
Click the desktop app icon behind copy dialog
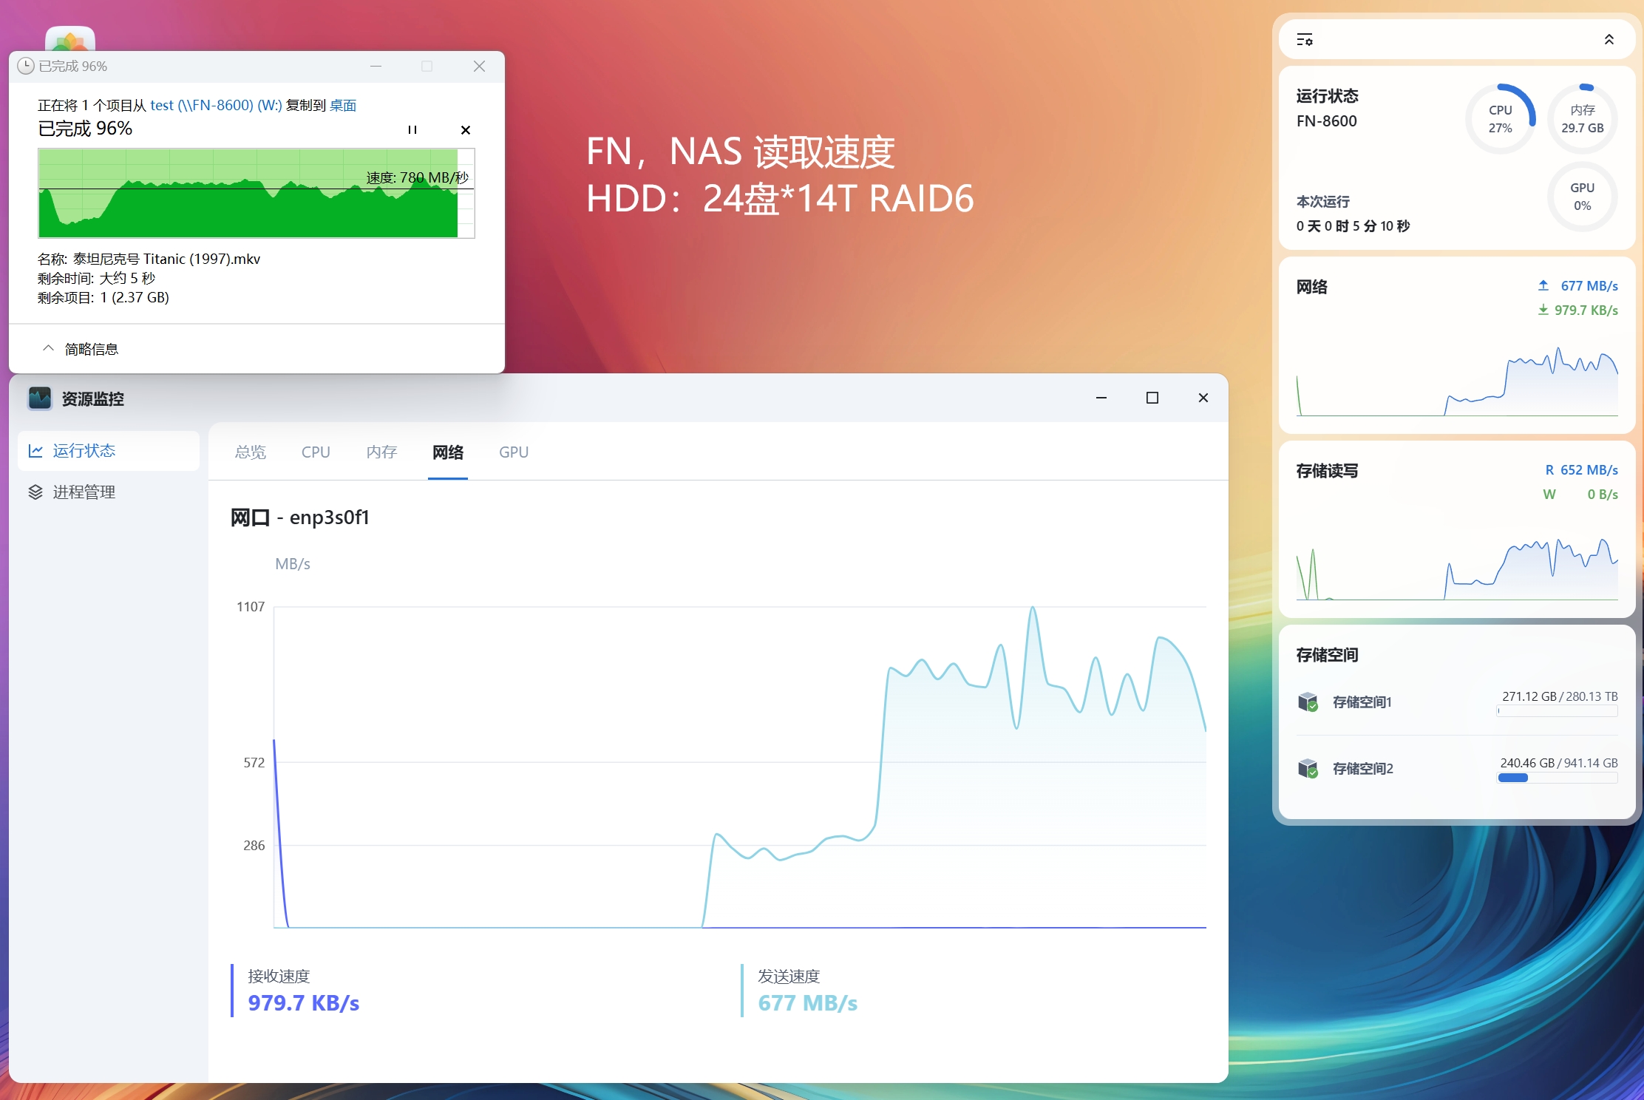70,39
